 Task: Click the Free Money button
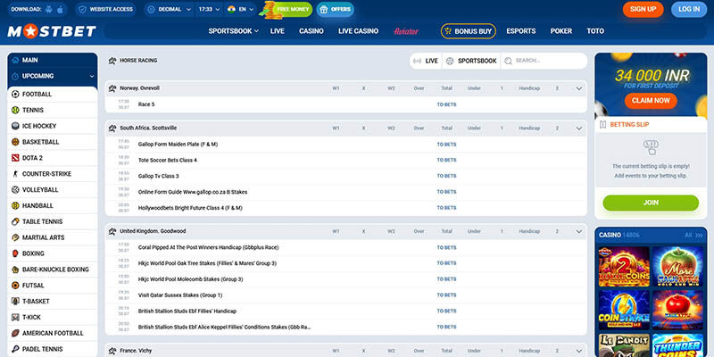pyautogui.click(x=286, y=9)
